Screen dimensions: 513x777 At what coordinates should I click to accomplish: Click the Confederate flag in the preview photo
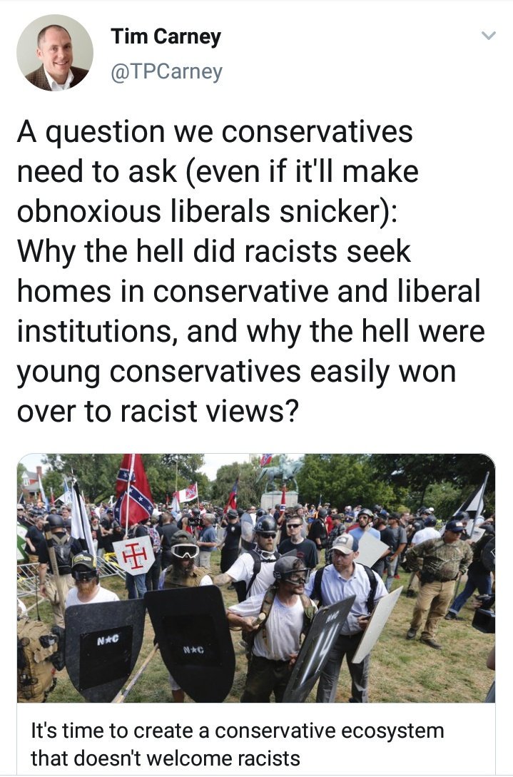[x=134, y=491]
